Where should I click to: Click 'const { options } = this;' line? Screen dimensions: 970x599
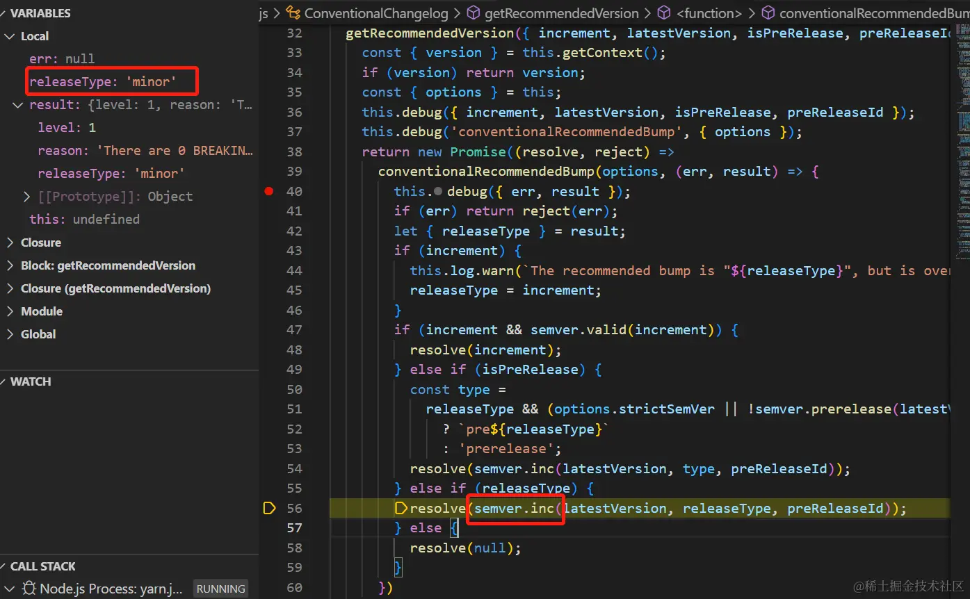[462, 92]
